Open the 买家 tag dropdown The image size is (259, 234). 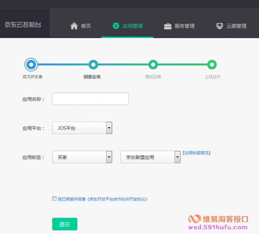[82, 157]
